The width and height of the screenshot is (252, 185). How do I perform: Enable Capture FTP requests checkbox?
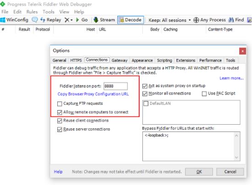point(60,104)
